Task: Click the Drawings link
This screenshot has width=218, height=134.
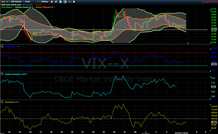Action: tap(38, 5)
